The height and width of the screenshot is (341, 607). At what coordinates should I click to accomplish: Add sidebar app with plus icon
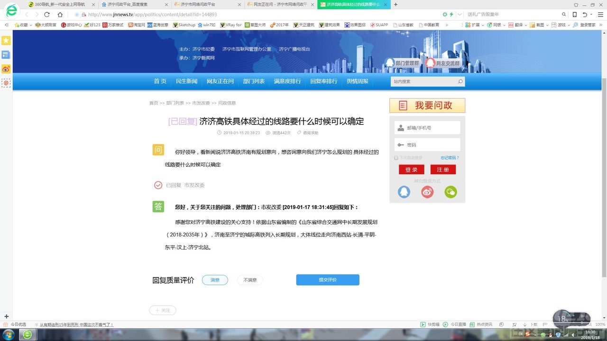tap(6, 316)
